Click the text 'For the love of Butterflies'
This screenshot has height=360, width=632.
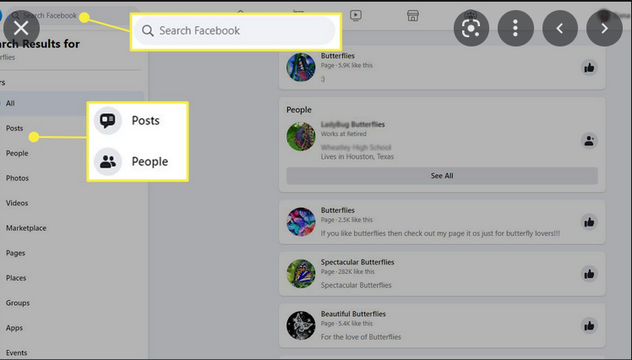[x=361, y=336]
